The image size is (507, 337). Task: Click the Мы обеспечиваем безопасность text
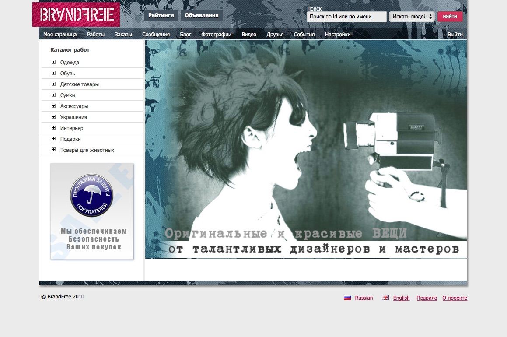[94, 239]
